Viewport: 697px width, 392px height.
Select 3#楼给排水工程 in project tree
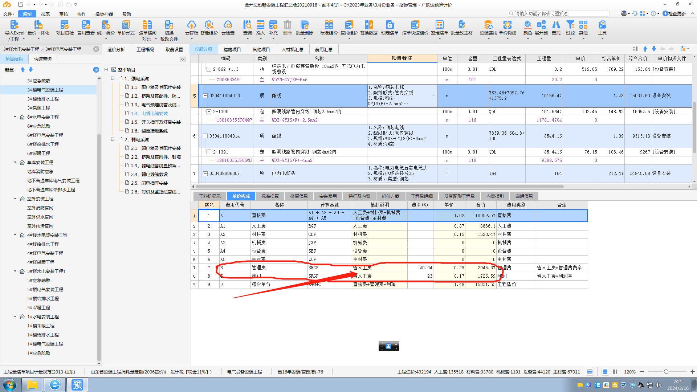pyautogui.click(x=43, y=99)
